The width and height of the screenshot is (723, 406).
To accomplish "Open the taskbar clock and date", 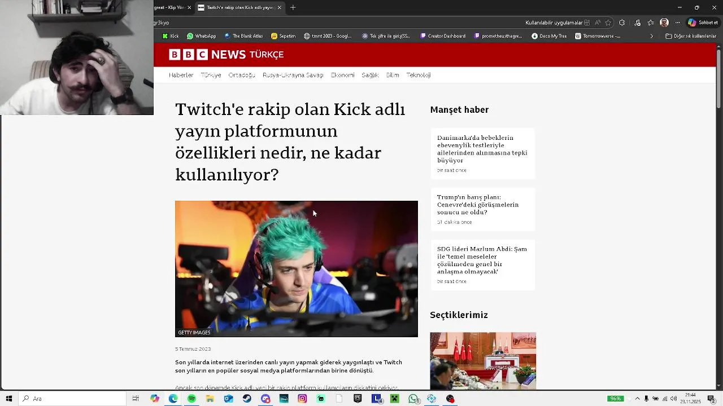I will point(690,399).
